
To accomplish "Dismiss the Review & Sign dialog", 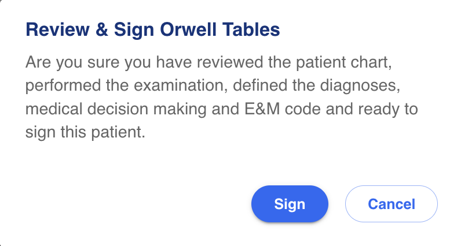I will point(391,204).
